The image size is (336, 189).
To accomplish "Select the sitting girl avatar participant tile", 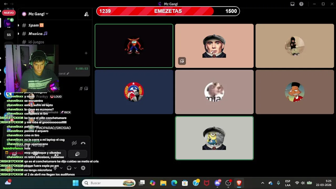I will pos(295,46).
